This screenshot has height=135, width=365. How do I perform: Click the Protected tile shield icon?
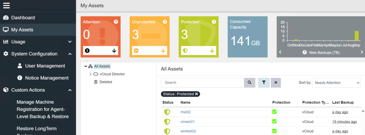[185, 50]
